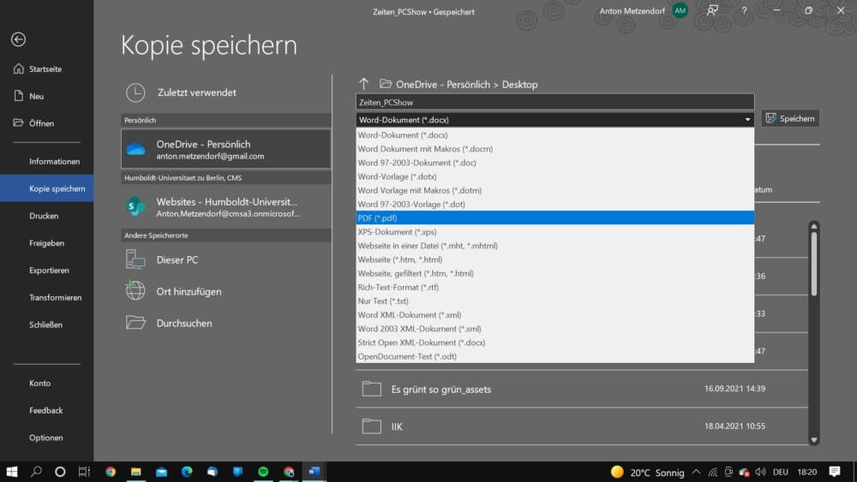Click scroll-down arrow of file list

coord(814,440)
